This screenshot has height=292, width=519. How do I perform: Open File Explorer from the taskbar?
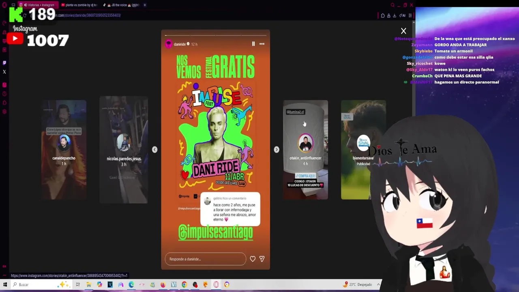[88, 284]
